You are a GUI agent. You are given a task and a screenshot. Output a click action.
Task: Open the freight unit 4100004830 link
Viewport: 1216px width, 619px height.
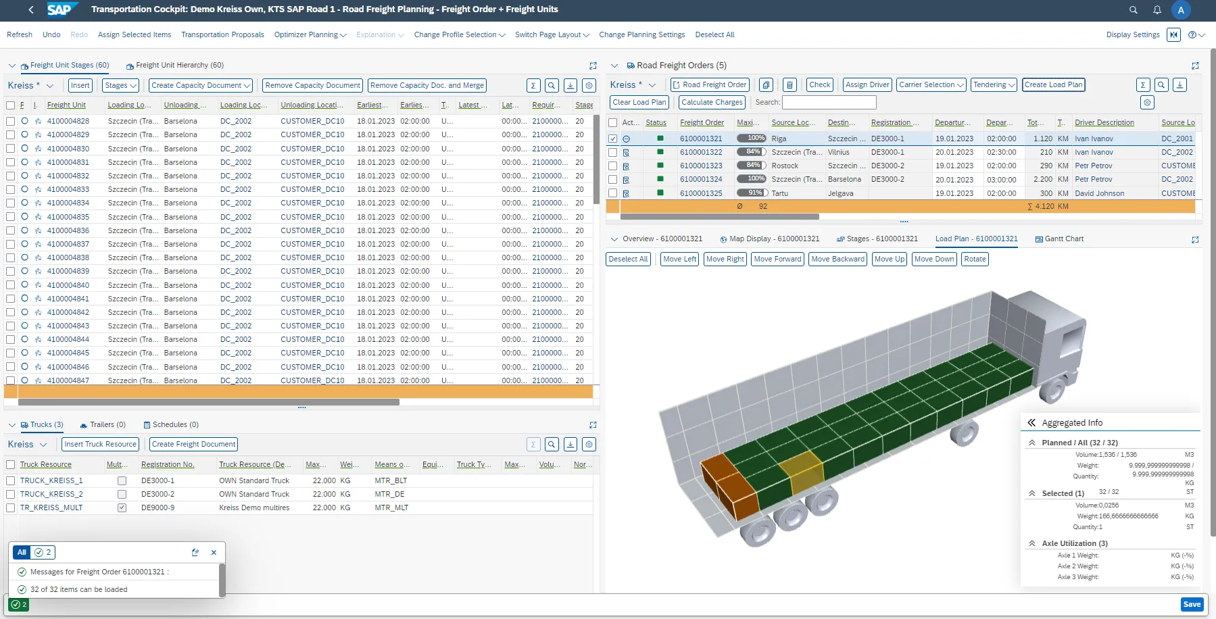[x=68, y=149]
